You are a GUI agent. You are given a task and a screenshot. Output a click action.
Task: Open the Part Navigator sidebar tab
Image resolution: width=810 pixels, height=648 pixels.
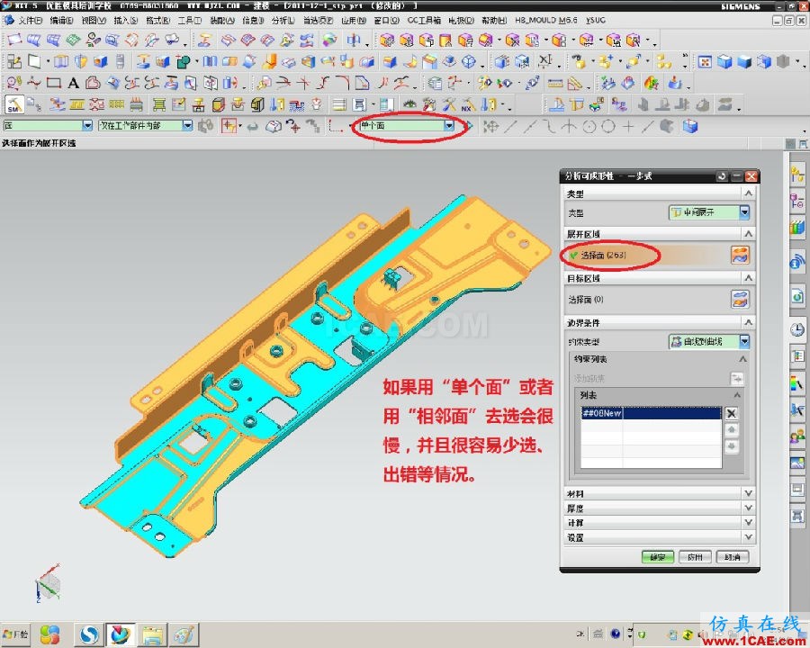[797, 201]
